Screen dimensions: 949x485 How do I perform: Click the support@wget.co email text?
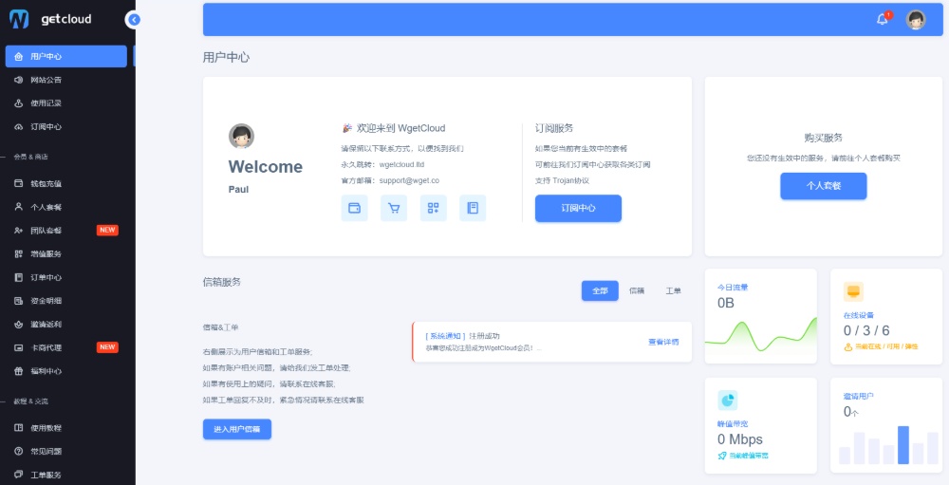click(x=409, y=180)
